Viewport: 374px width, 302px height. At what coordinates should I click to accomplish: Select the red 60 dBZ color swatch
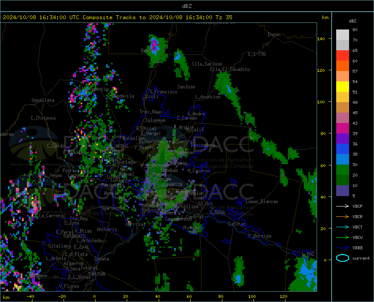pos(342,56)
